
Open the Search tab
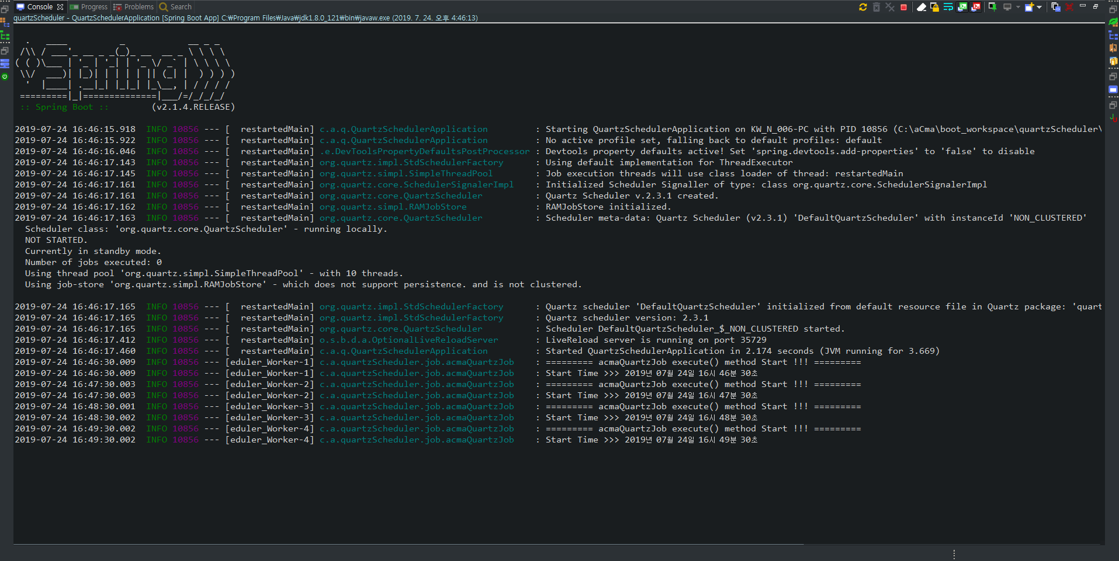click(175, 7)
